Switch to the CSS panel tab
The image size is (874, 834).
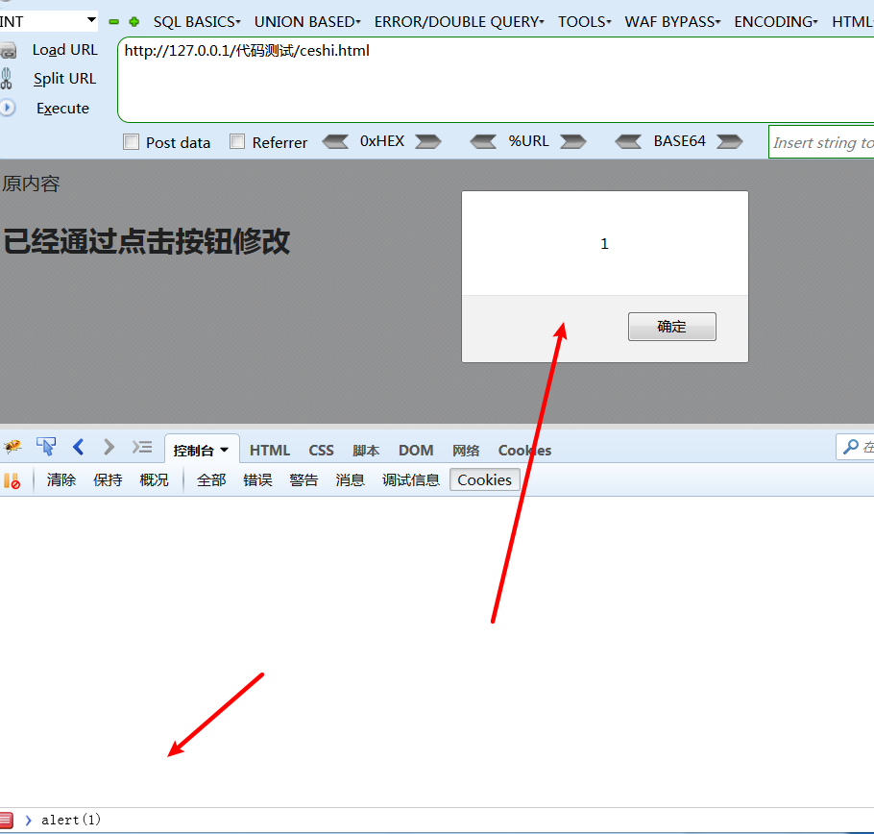point(321,450)
